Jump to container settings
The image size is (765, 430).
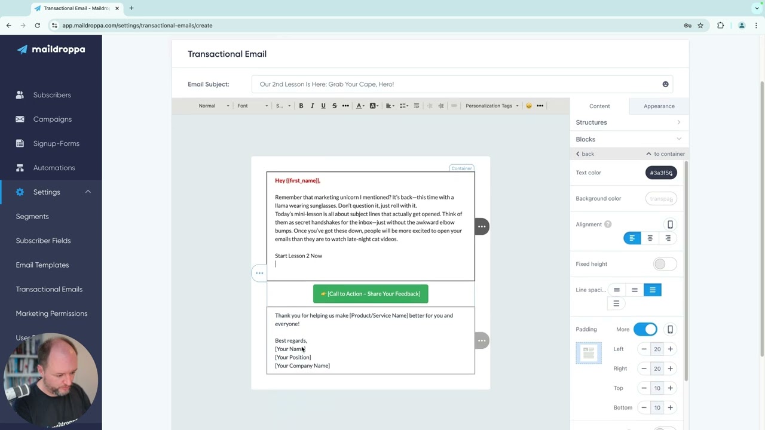pos(665,154)
